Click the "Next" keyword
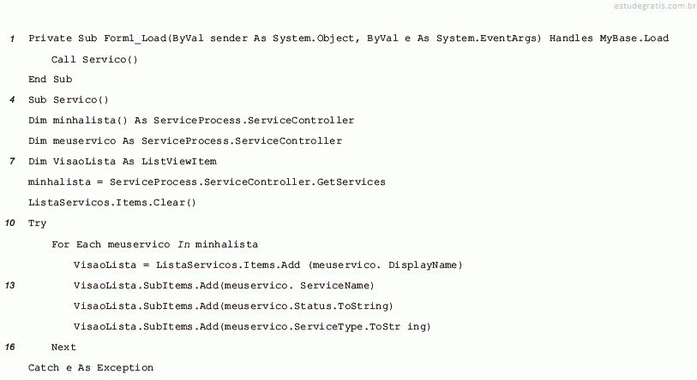This screenshot has width=697, height=380. click(x=63, y=347)
